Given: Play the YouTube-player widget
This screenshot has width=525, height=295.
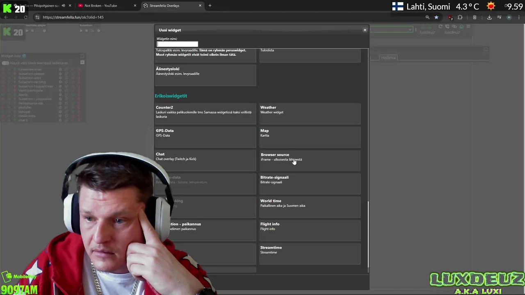Looking at the screenshot, I should [27, 31].
